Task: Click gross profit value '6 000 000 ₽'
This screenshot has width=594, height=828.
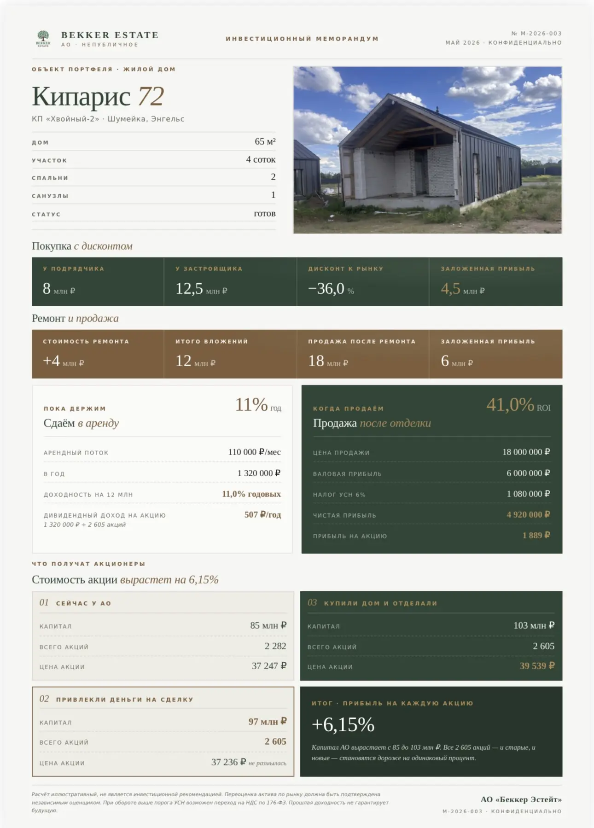Action: [x=529, y=473]
